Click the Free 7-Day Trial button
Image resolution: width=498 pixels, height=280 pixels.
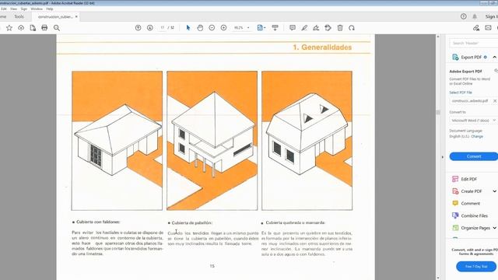(476, 266)
